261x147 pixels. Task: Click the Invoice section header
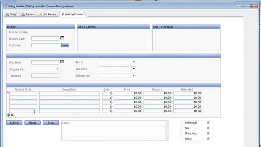pos(41,27)
